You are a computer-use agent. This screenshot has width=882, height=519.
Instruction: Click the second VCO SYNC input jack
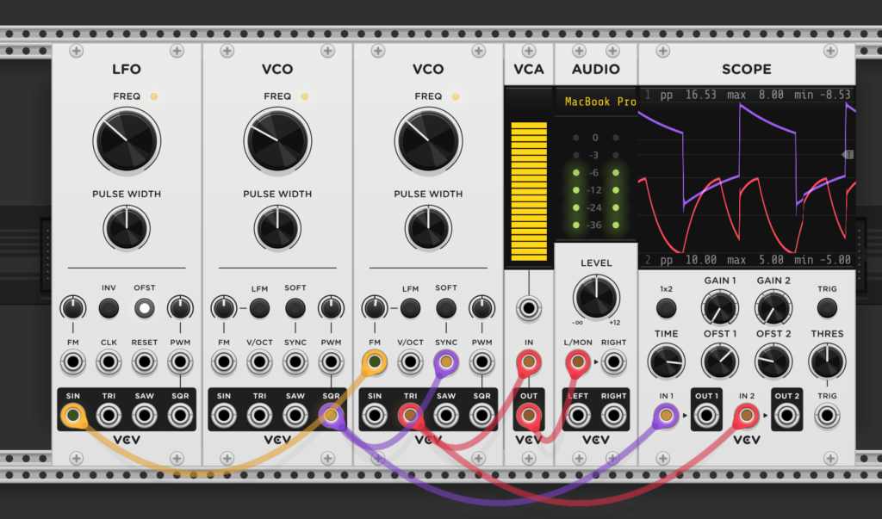click(445, 363)
